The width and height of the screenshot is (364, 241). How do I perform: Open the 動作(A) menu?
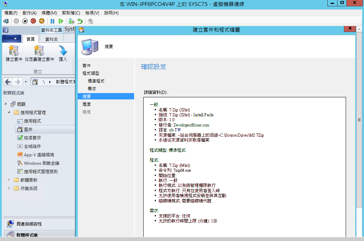click(30, 13)
